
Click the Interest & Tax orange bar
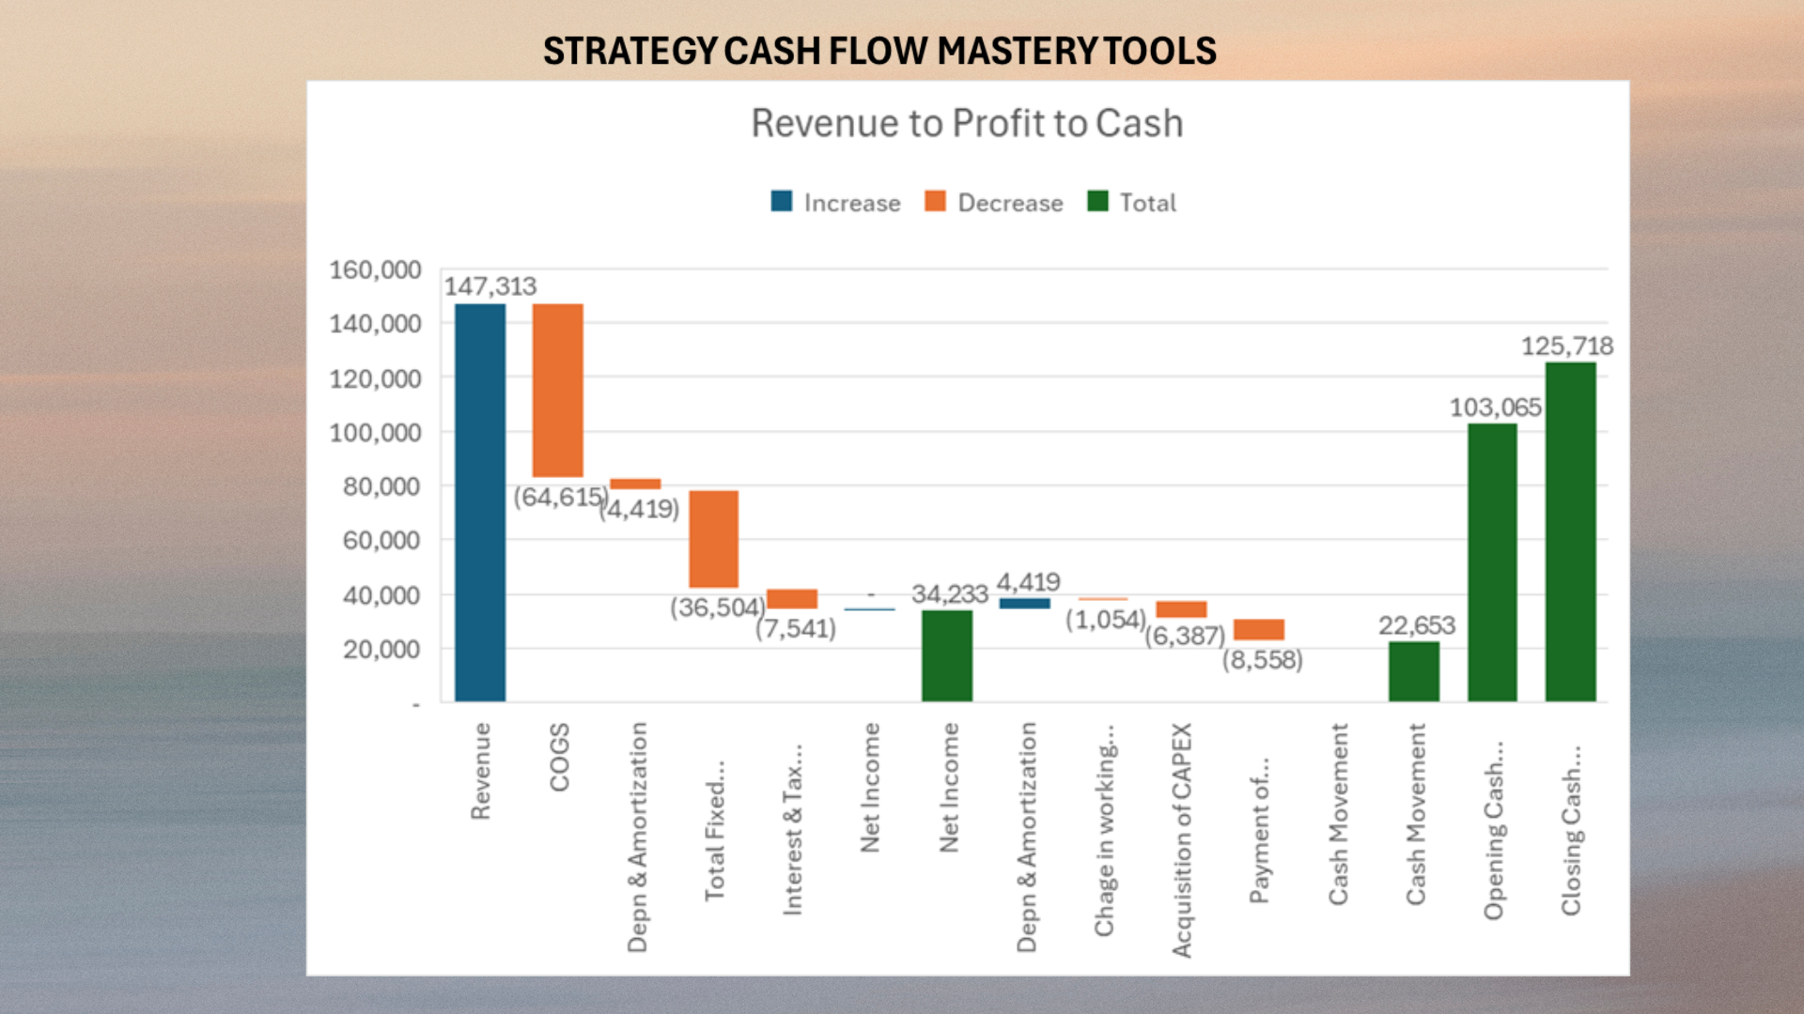coord(791,599)
